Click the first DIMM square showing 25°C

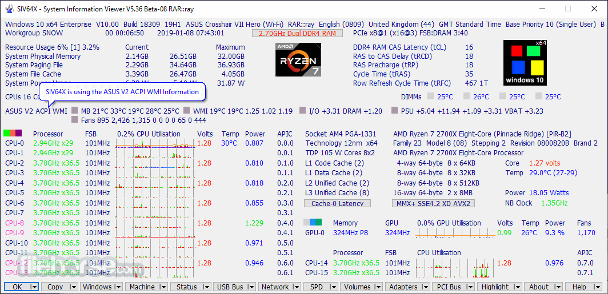pyautogui.click(x=430, y=96)
